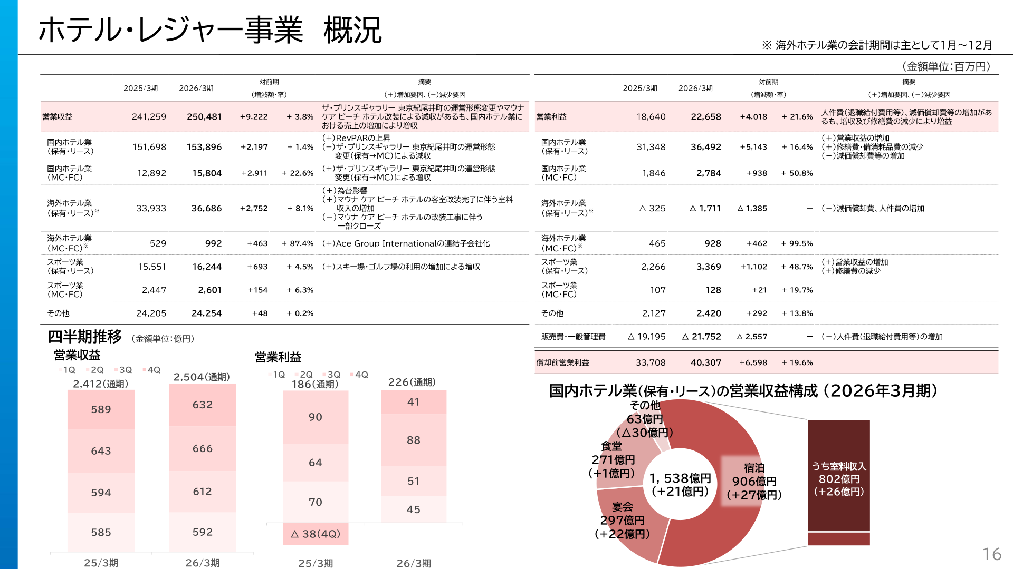Screen dimensions: 1013x569
Task: Click the 四半期推移 section heading
Action: click(x=84, y=336)
